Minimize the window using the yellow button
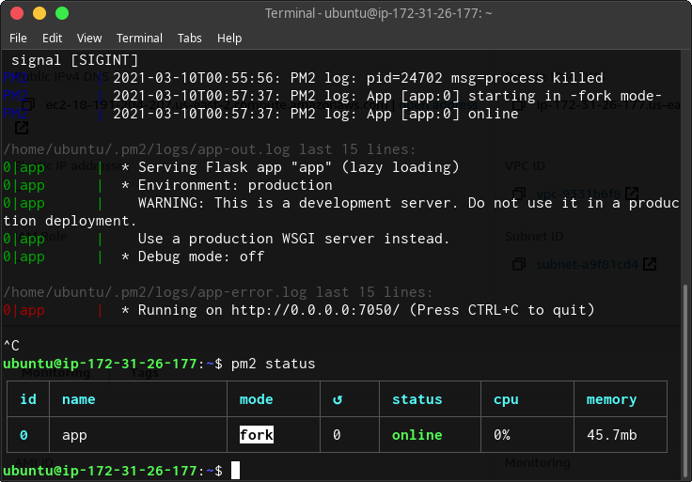The width and height of the screenshot is (692, 482). (x=39, y=13)
